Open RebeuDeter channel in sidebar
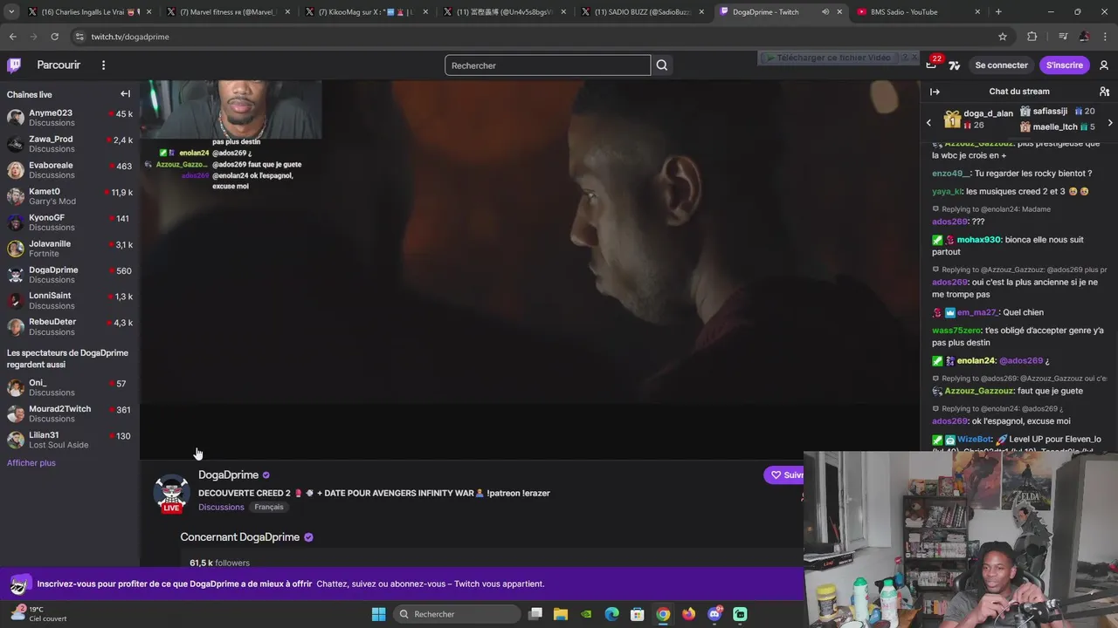The width and height of the screenshot is (1118, 628). 70,326
